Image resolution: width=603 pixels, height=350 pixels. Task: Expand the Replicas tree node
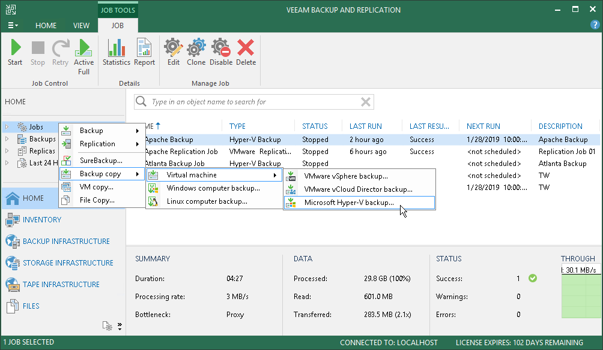point(7,151)
